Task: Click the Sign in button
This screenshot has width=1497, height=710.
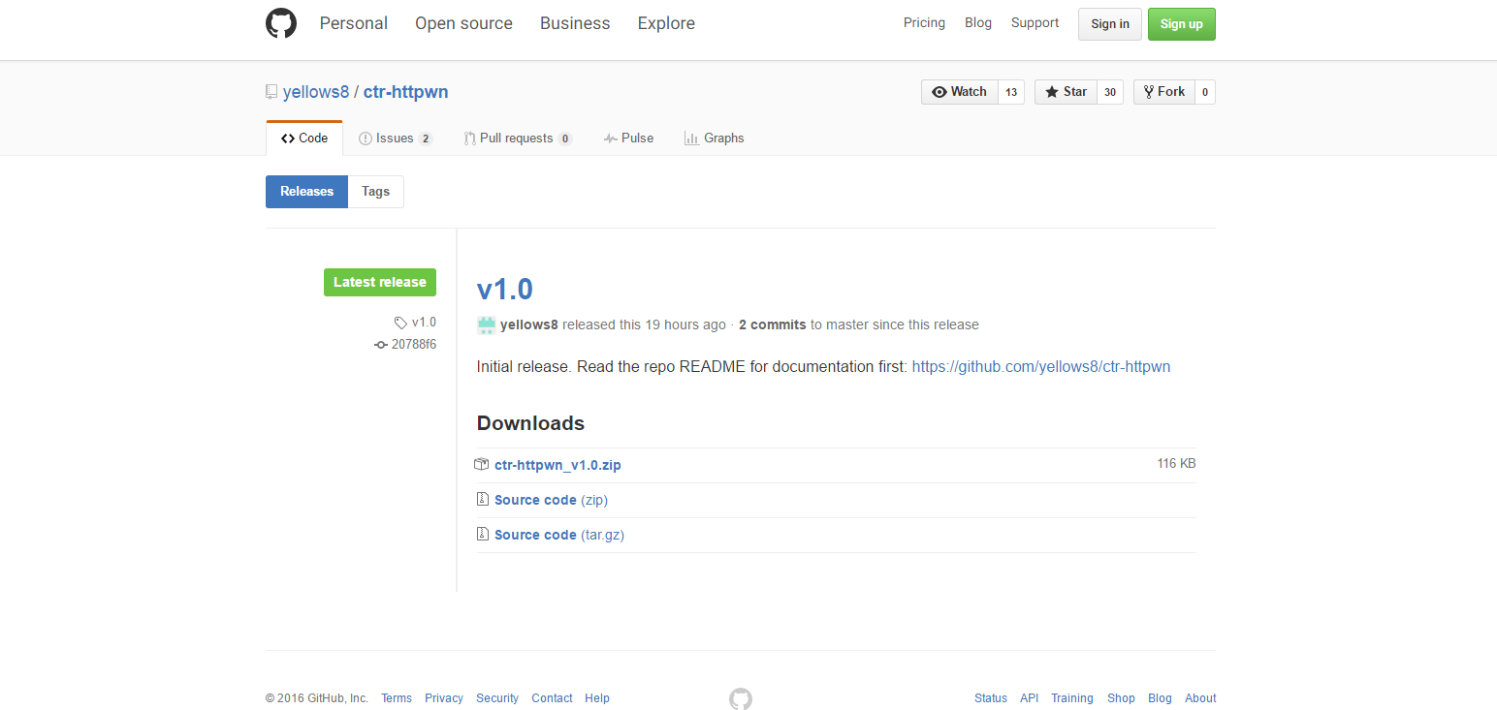Action: pyautogui.click(x=1110, y=24)
